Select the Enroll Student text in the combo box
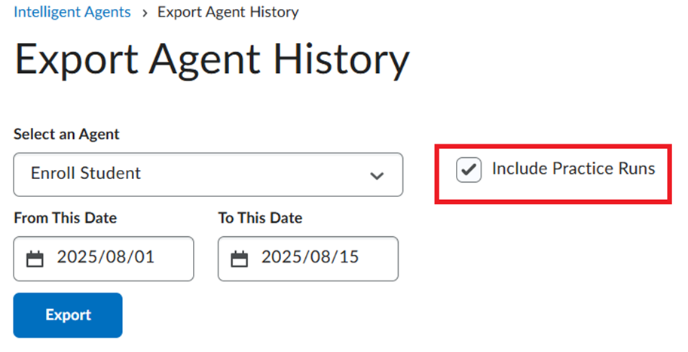The image size is (688, 352). [86, 174]
